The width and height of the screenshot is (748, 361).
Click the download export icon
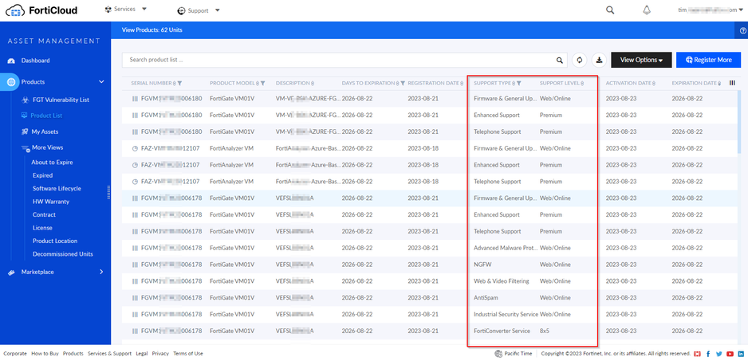pos(598,60)
